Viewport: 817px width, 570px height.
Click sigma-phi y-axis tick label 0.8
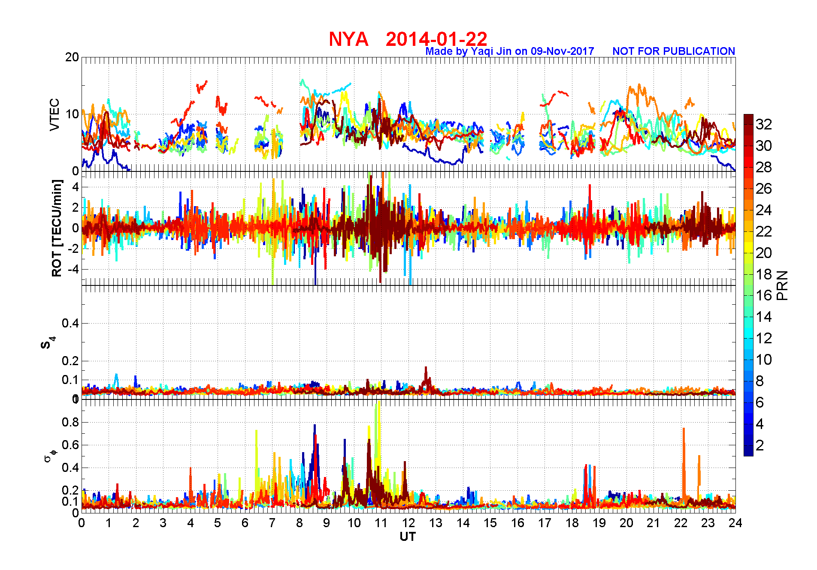pos(70,422)
